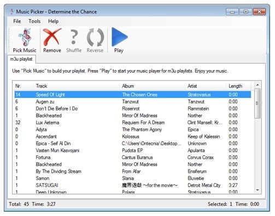Click the Selected: 1 status bar entry
This screenshot has width=275, height=216.
click(220, 204)
